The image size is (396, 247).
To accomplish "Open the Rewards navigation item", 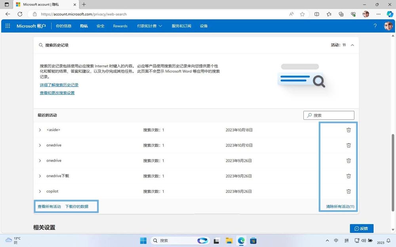I will [120, 26].
